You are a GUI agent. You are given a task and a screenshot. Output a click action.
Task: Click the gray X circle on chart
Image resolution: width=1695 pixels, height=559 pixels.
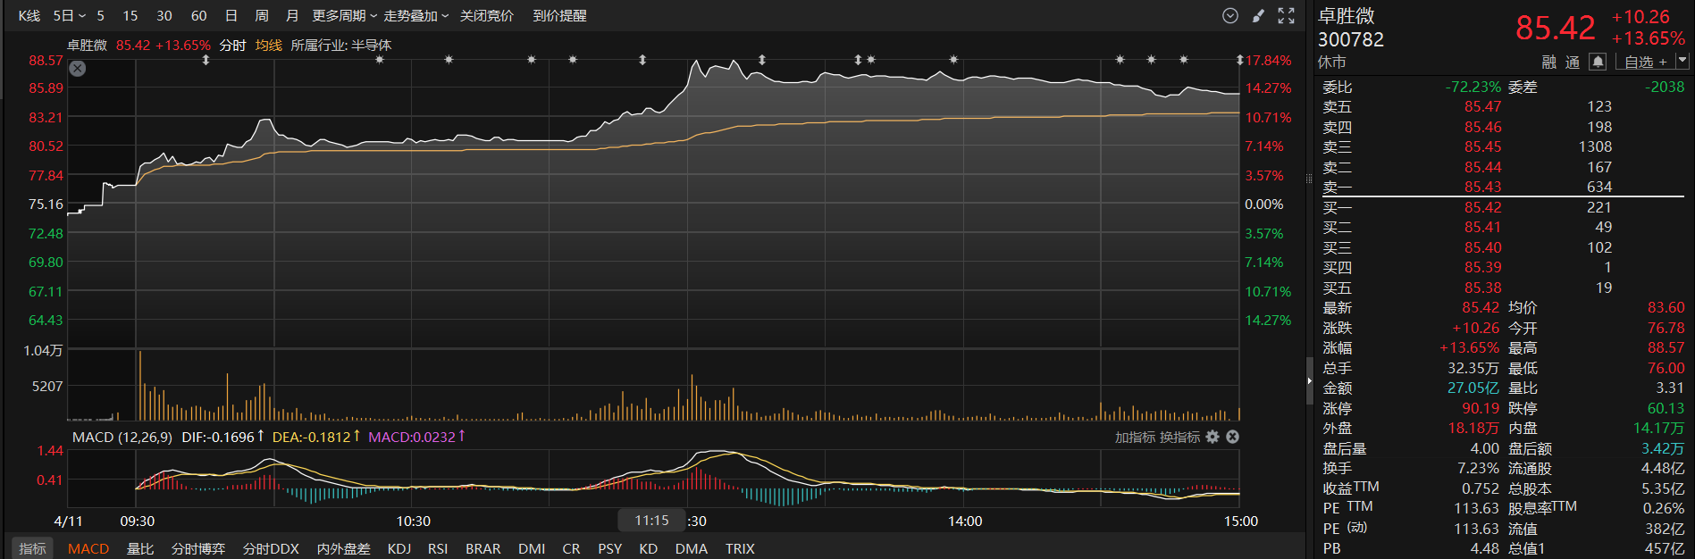78,69
